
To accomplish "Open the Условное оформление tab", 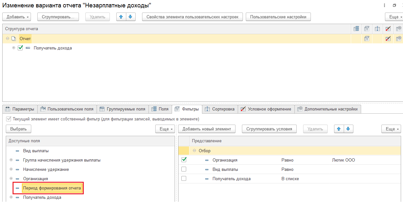I will click(x=266, y=109).
